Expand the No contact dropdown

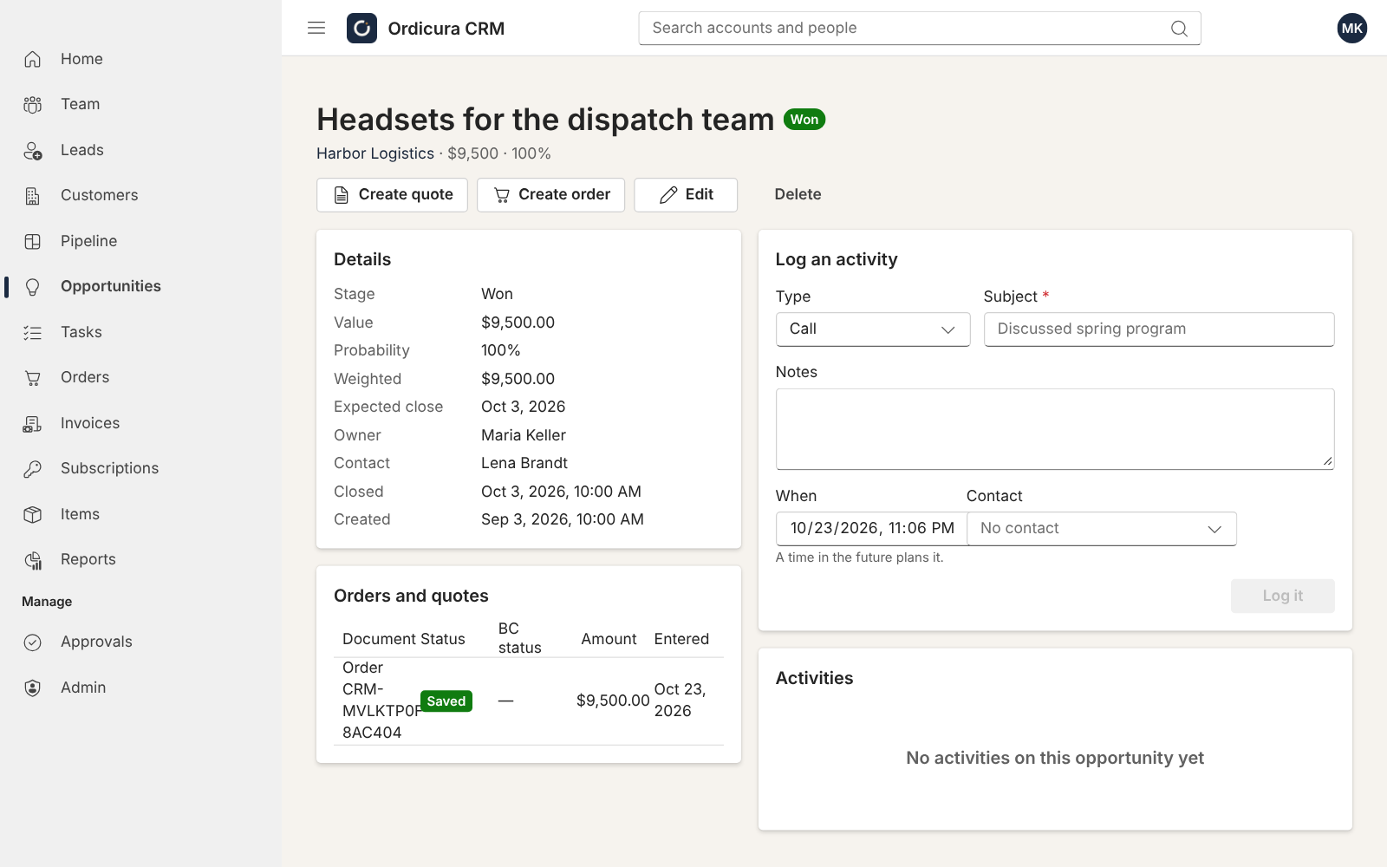pyautogui.click(x=1102, y=529)
